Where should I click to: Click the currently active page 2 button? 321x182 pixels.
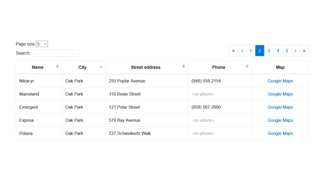pyautogui.click(x=259, y=51)
